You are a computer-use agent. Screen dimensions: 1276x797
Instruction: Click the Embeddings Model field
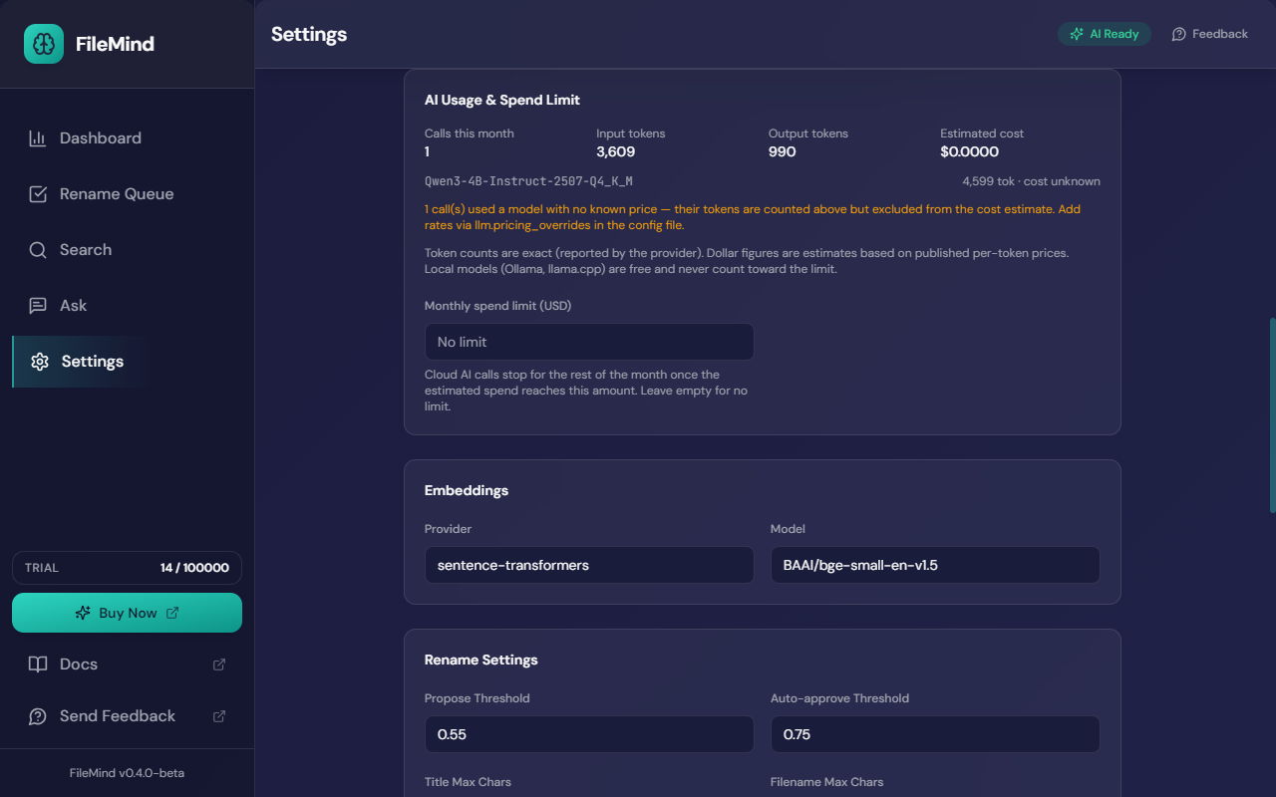[x=935, y=565]
